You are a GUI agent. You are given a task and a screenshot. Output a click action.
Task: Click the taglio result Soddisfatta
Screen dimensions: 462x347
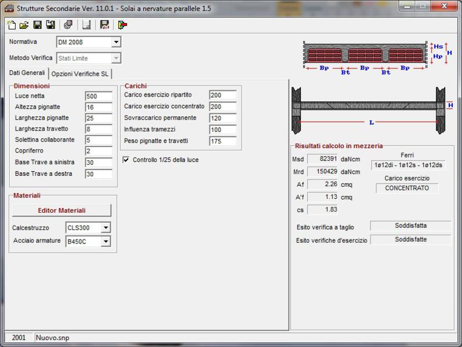[410, 226]
